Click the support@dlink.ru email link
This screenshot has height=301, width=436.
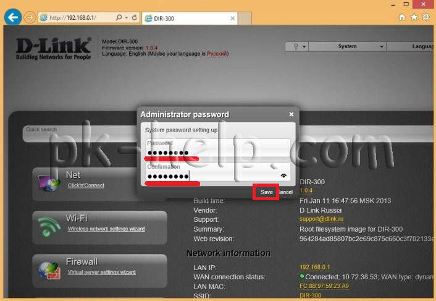pos(321,219)
